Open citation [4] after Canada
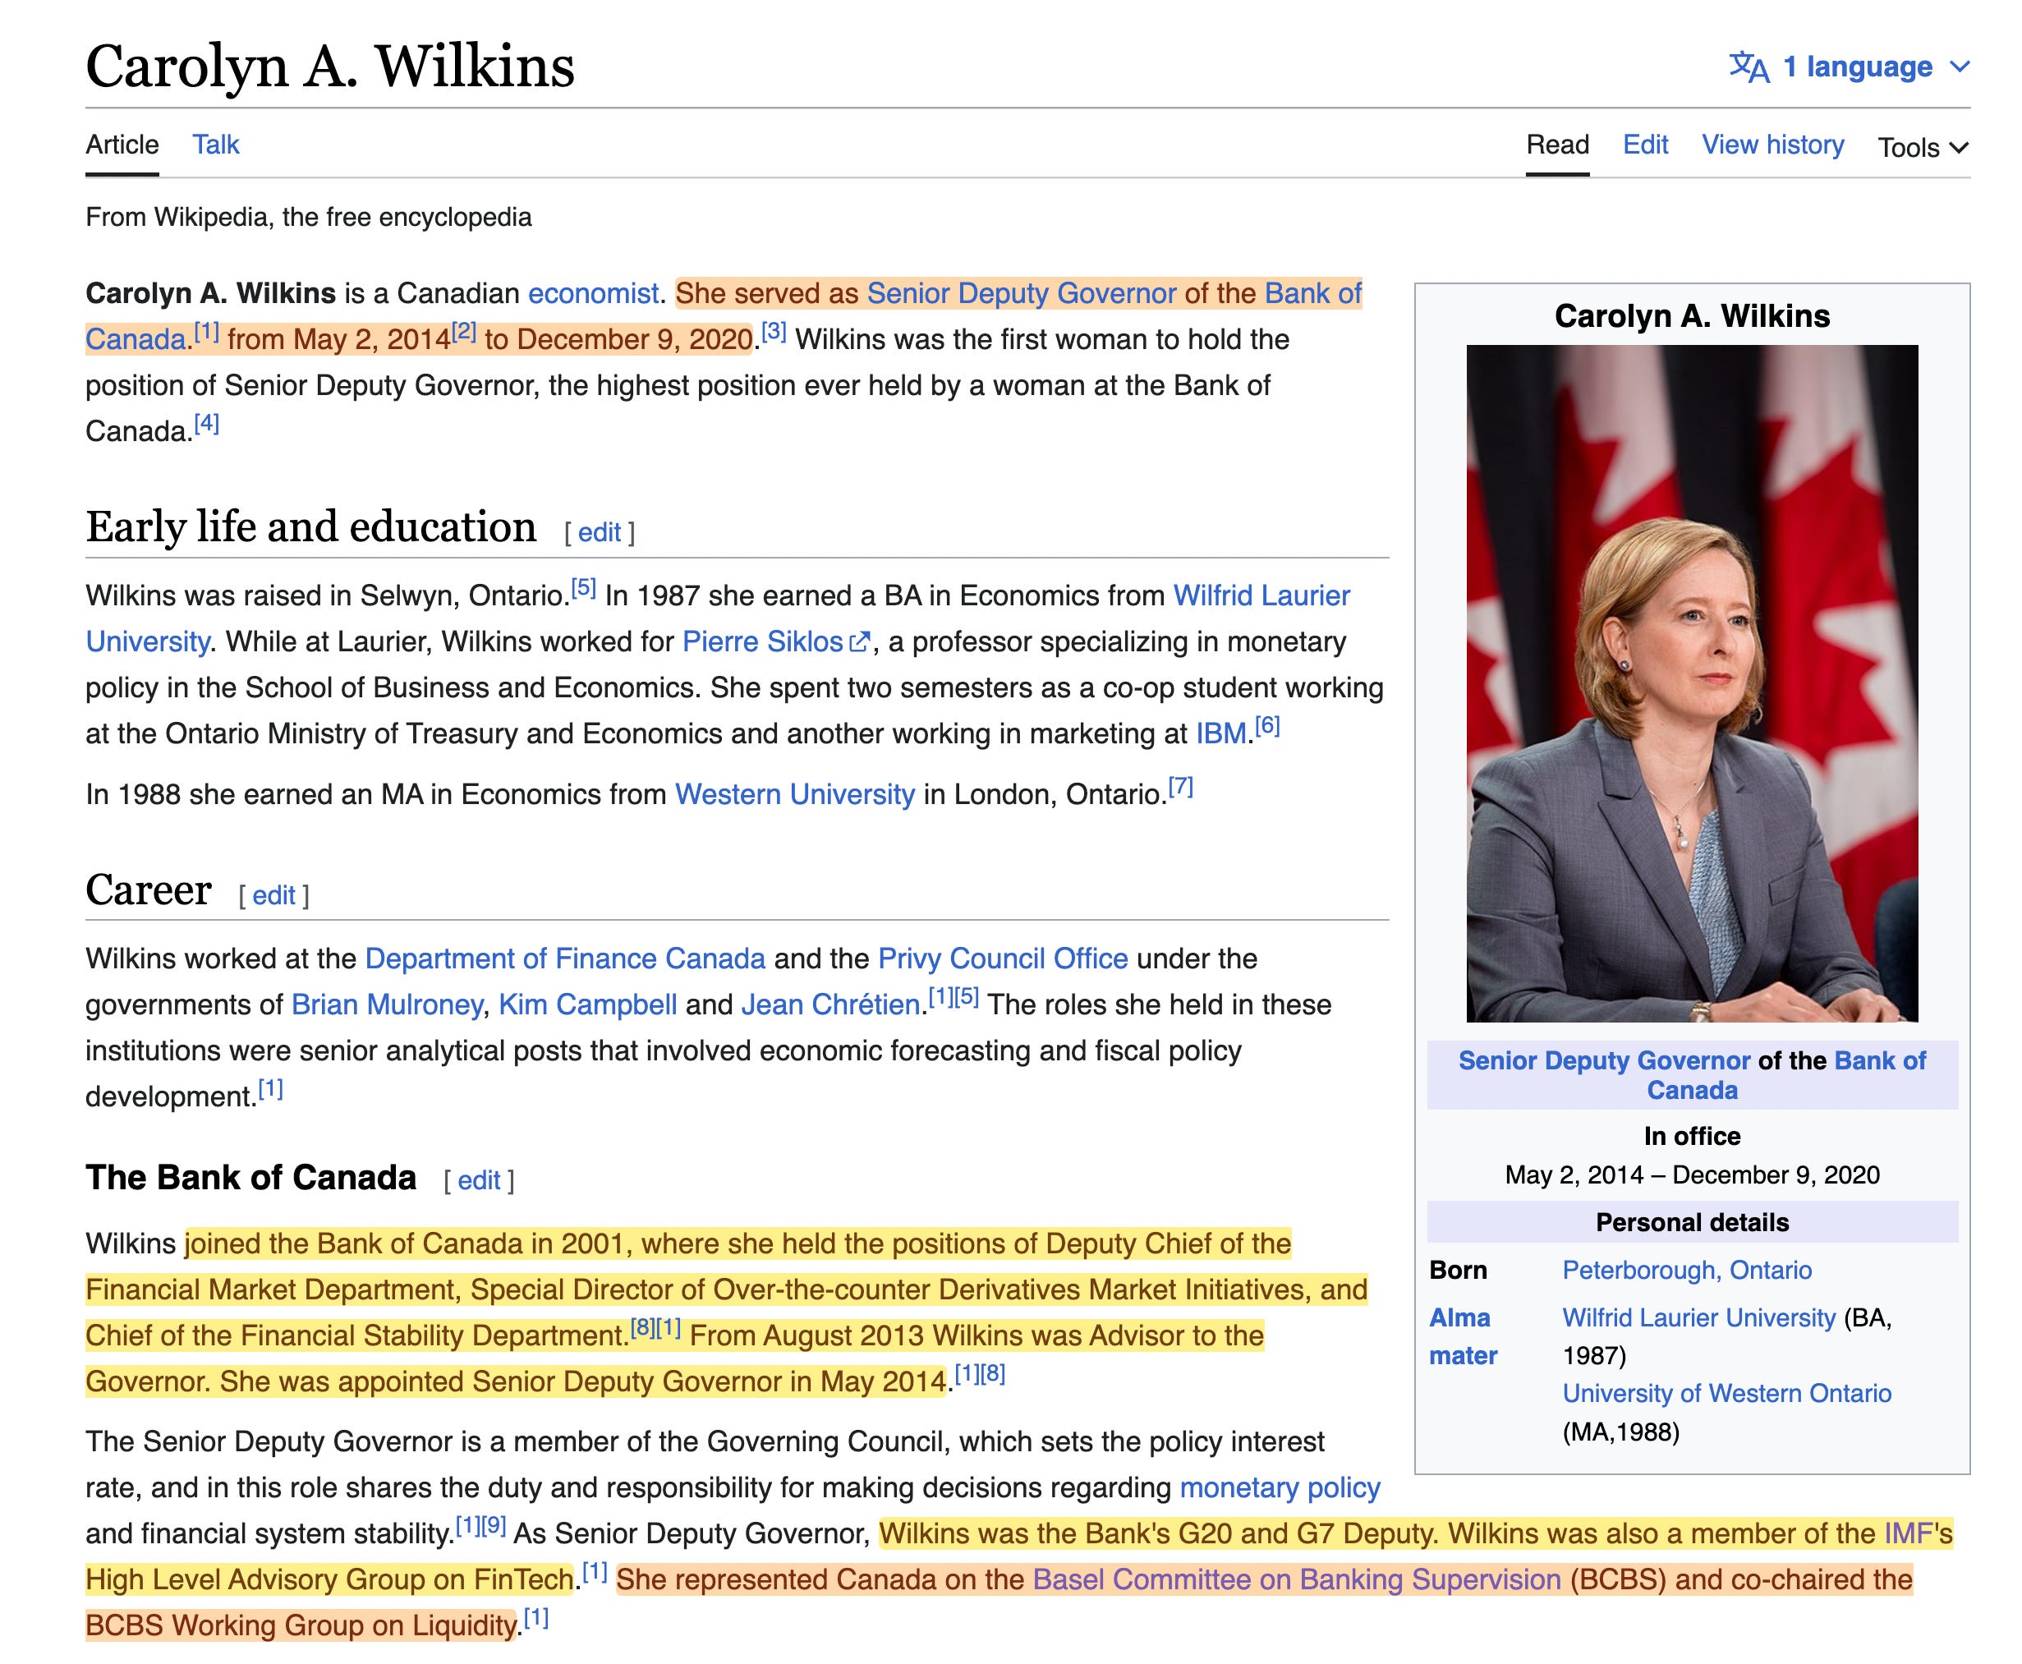2022x1664 pixels. (x=206, y=424)
